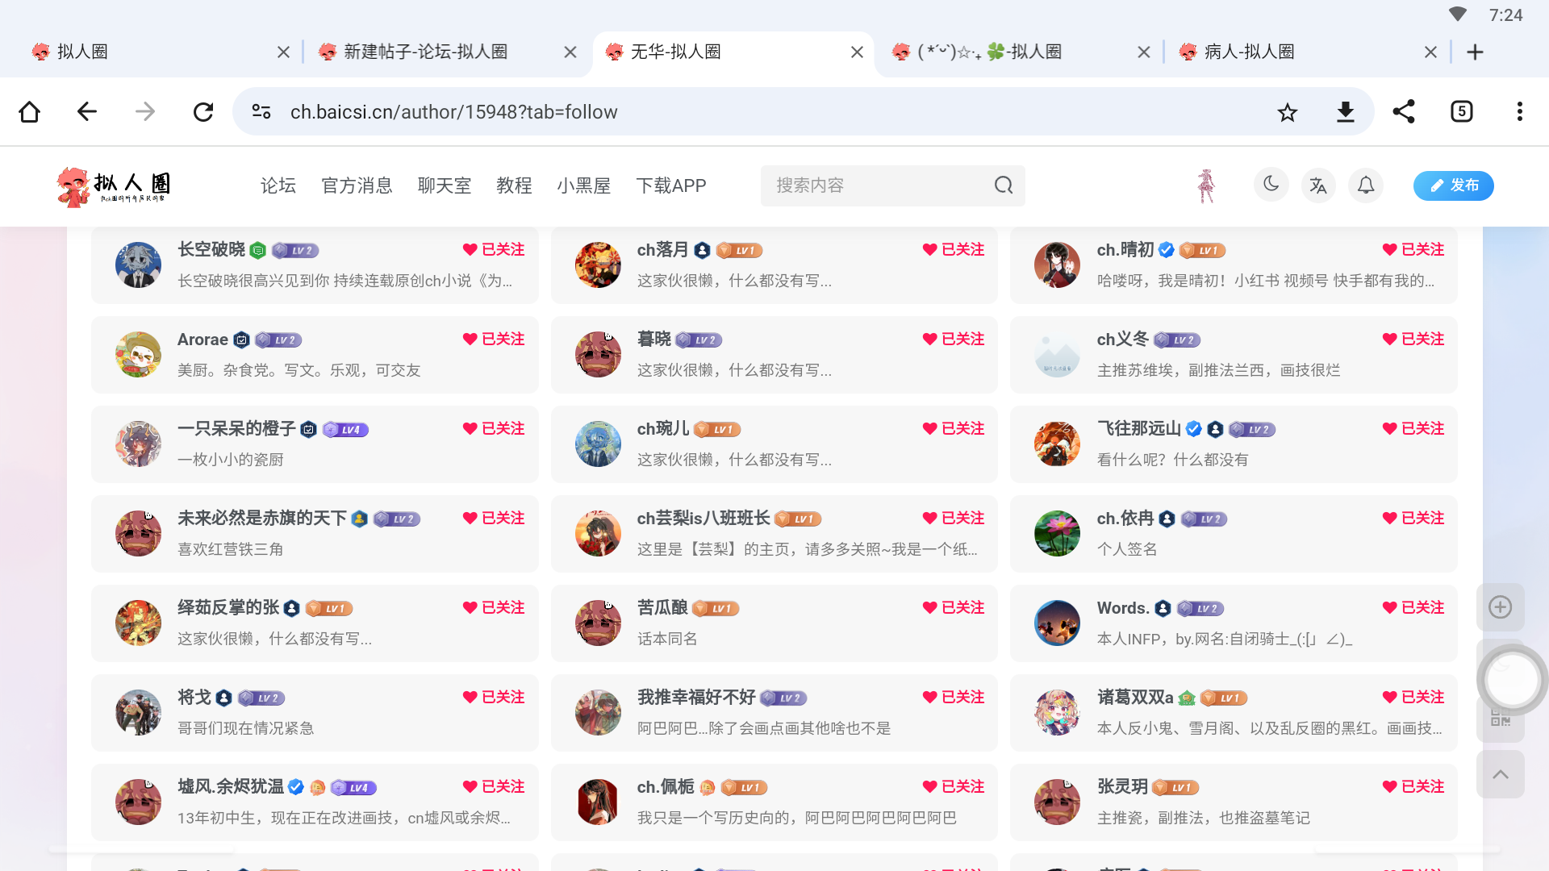Open notifications bell
Screen dimensions: 1549x871
(1366, 185)
